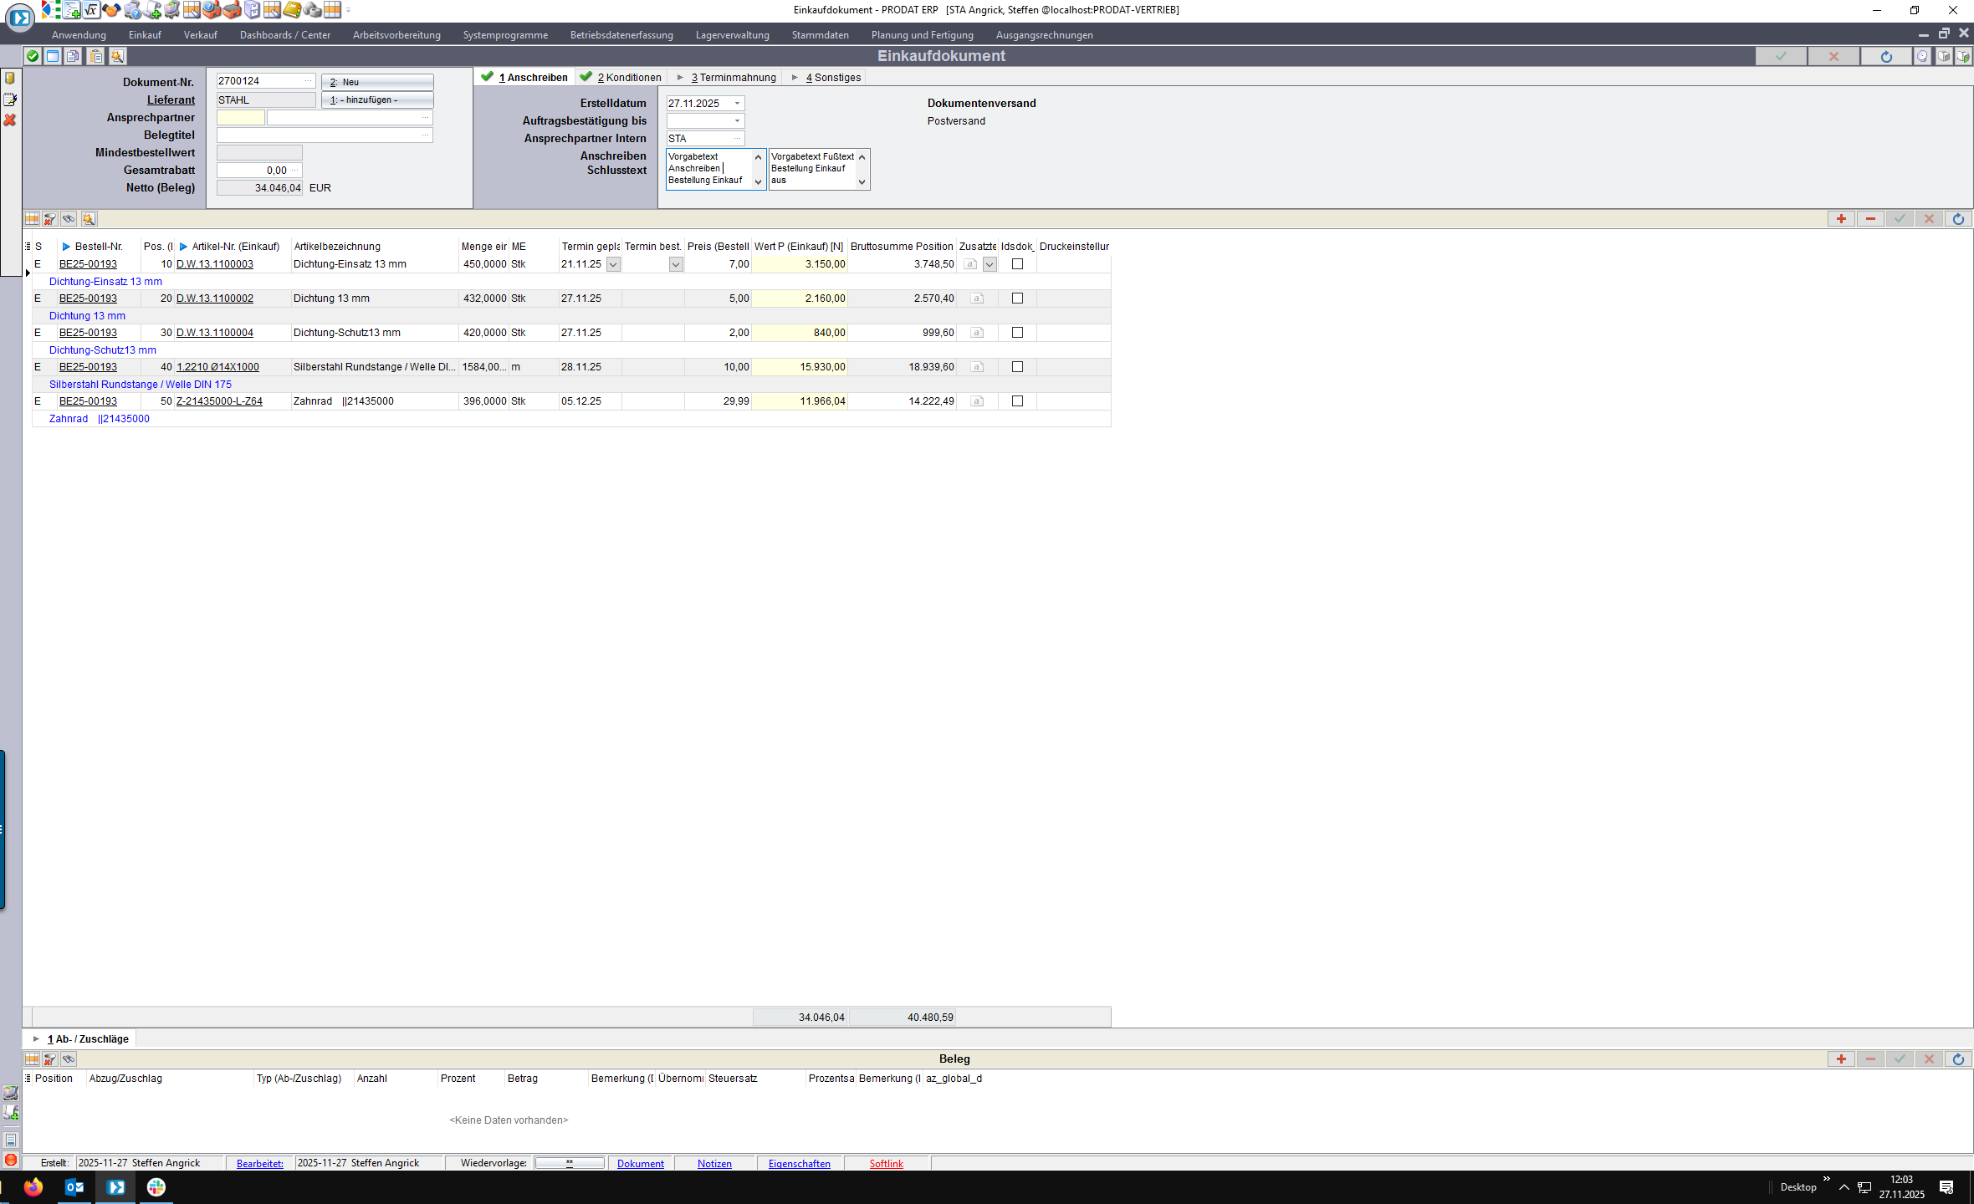This screenshot has width=1974, height=1204.
Task: Clear filter with funnel icon above positions grid
Action: tap(50, 219)
